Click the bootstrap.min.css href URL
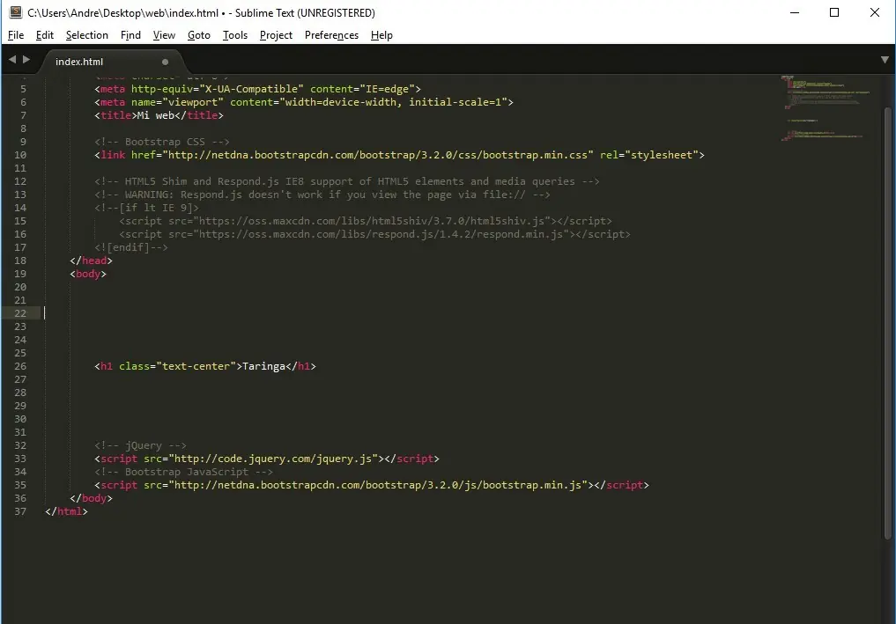 [378, 155]
